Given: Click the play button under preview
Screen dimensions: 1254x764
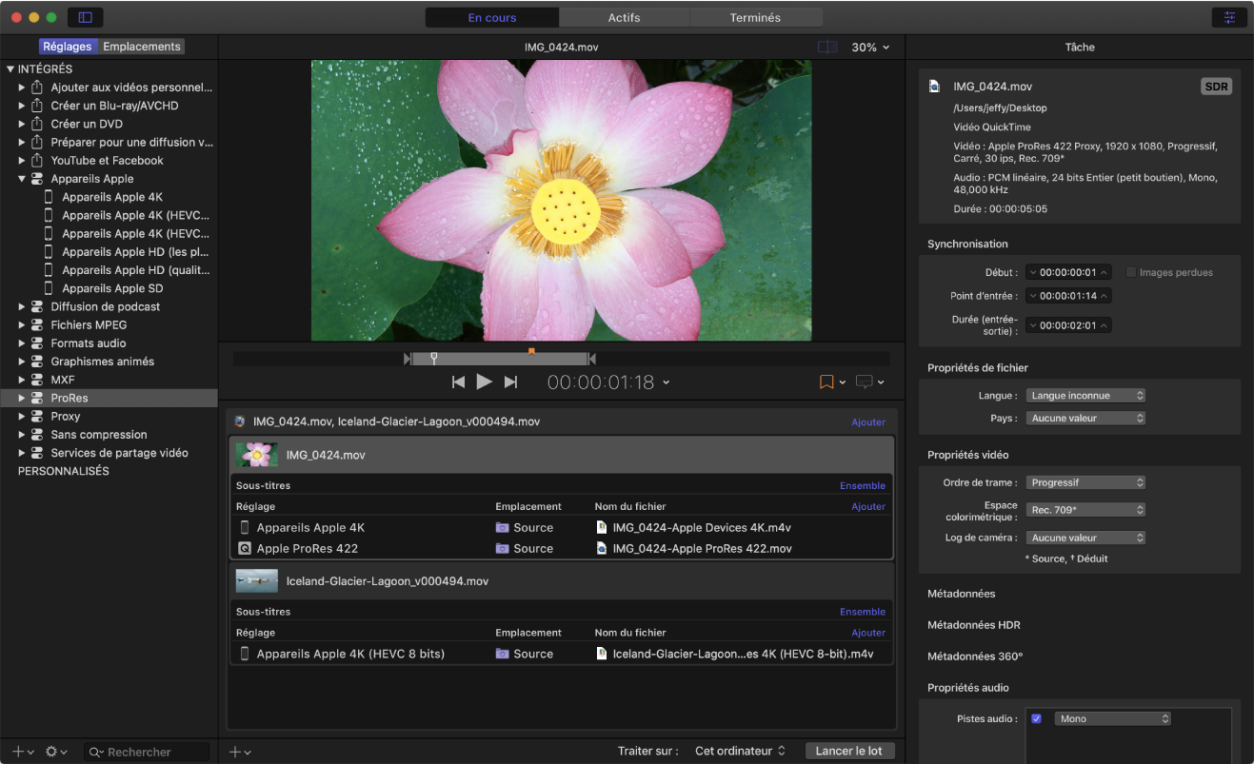Looking at the screenshot, I should 484,382.
